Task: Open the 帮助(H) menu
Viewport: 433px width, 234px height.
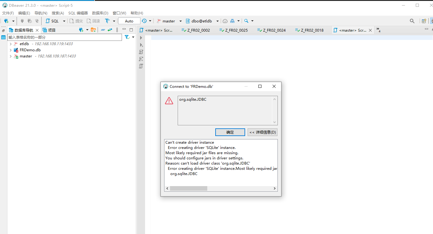Action: [x=137, y=13]
